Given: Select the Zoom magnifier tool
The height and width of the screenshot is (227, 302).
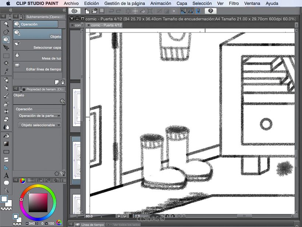Looking at the screenshot, I should [6, 24].
